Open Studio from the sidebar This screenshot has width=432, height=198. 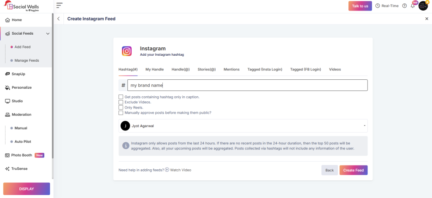point(17,101)
